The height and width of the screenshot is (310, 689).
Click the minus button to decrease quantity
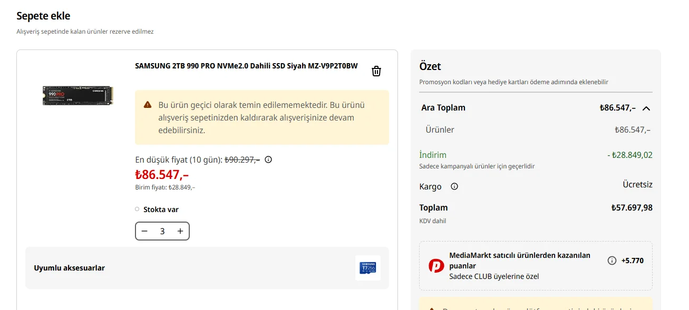[x=144, y=231]
